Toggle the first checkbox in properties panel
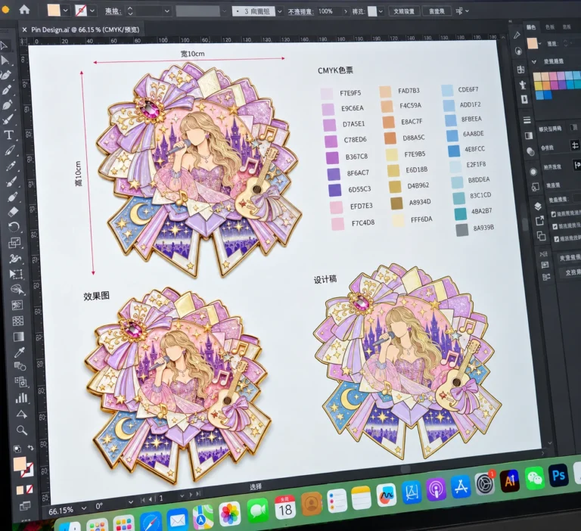The image size is (581, 531). pos(553,214)
